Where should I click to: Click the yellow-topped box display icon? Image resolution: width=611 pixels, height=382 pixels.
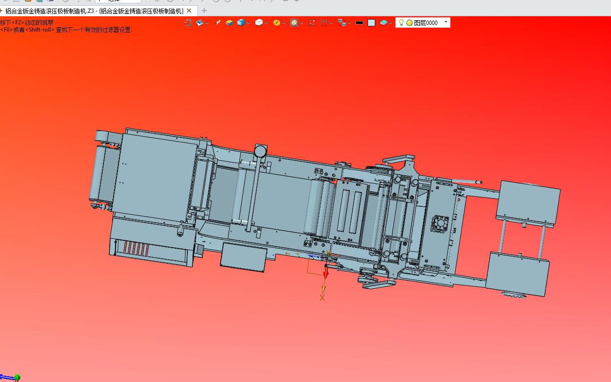[230, 22]
